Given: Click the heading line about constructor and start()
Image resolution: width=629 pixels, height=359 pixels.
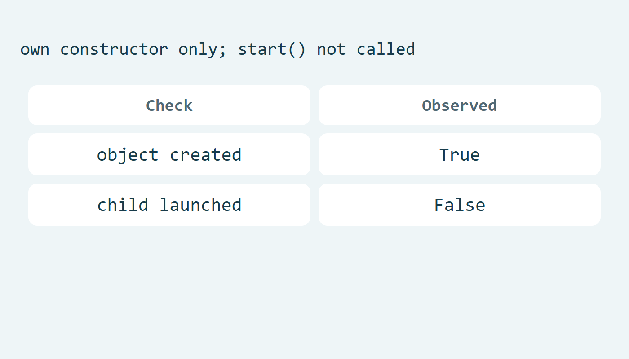Looking at the screenshot, I should (x=218, y=49).
